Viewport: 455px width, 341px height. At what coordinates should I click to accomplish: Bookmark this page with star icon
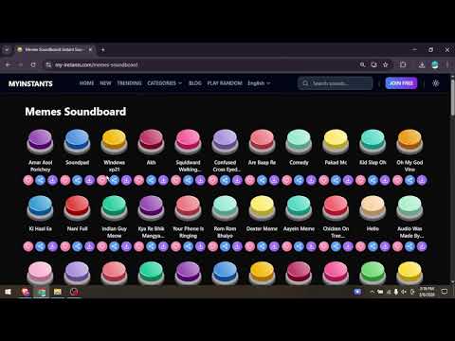[x=386, y=64]
